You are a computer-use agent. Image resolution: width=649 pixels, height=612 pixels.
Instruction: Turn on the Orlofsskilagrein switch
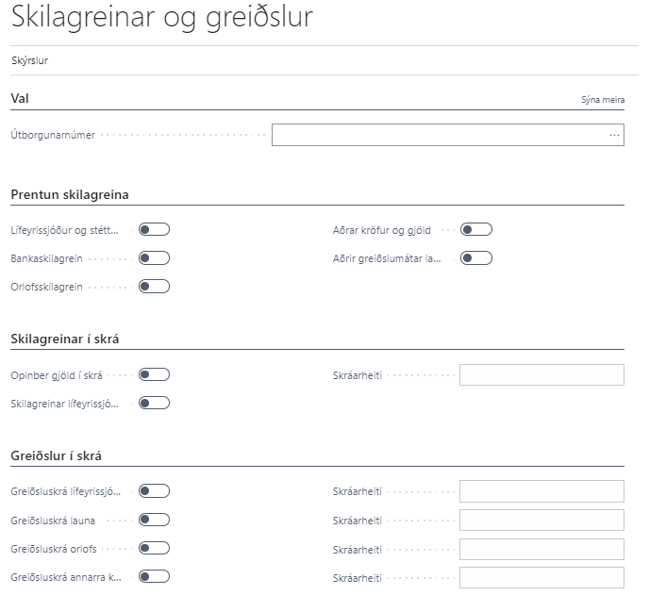[x=154, y=286]
